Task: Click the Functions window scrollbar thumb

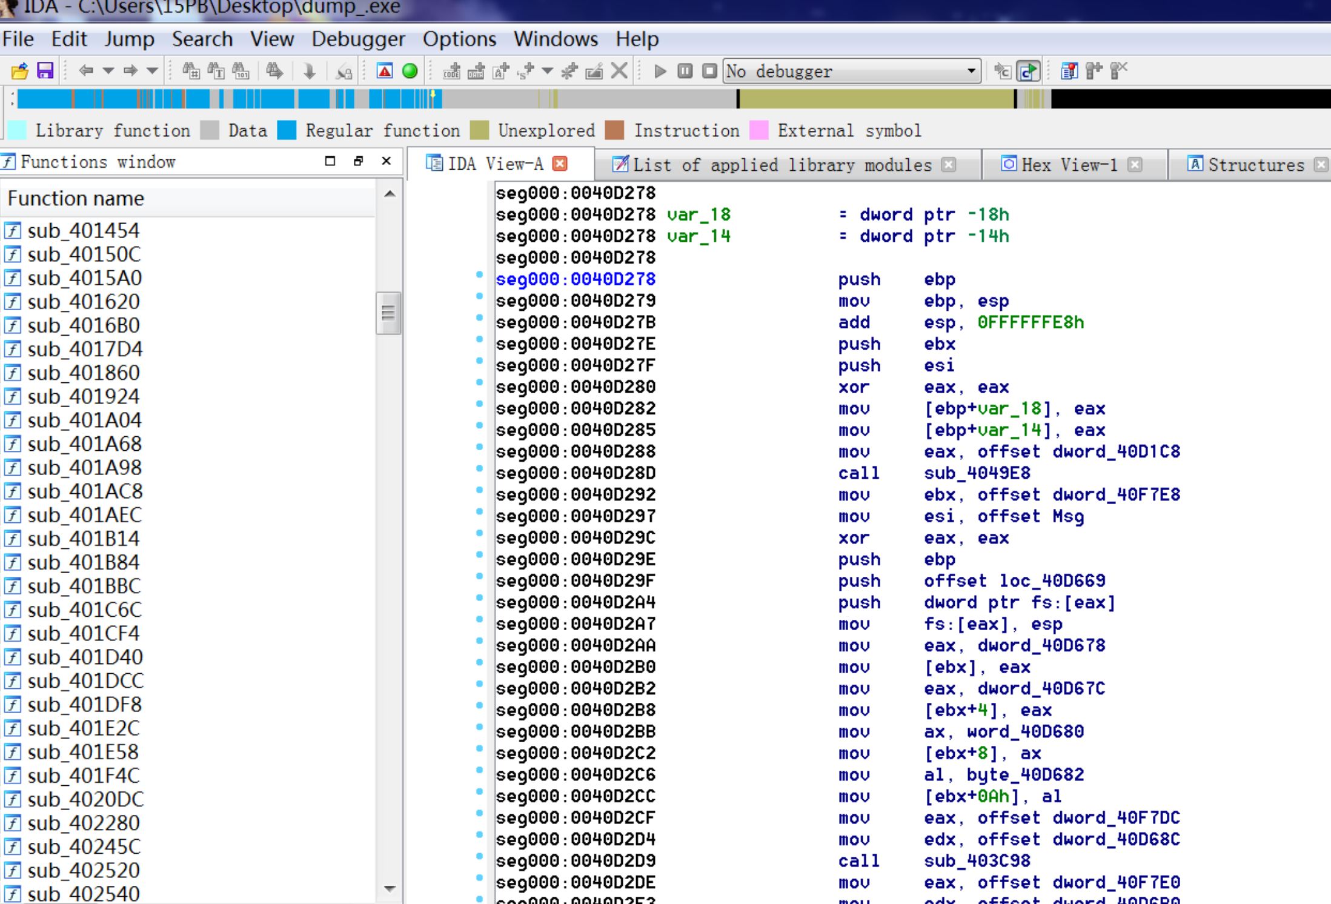Action: [388, 313]
